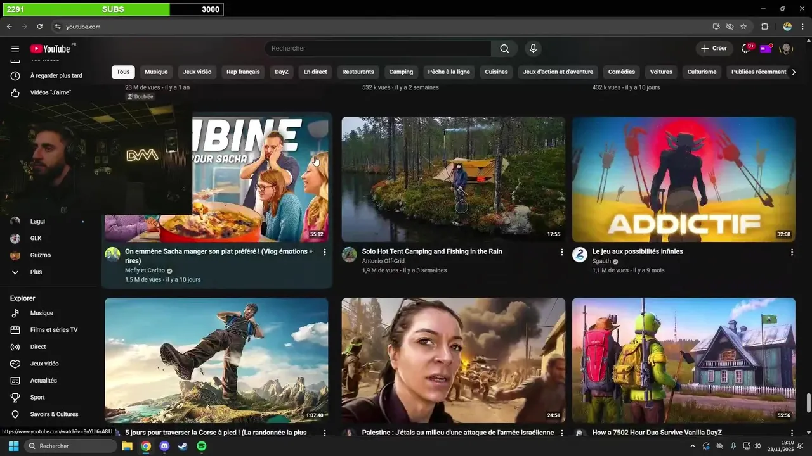Filter by Camping chip
Screen dimensions: 812x456
pos(401,72)
